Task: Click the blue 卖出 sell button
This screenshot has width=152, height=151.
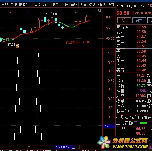Action: point(139,20)
